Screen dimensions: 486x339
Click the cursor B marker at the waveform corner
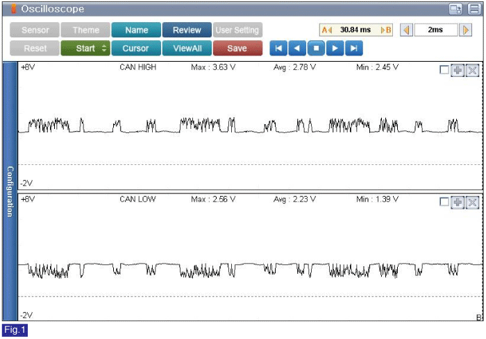pos(479,318)
